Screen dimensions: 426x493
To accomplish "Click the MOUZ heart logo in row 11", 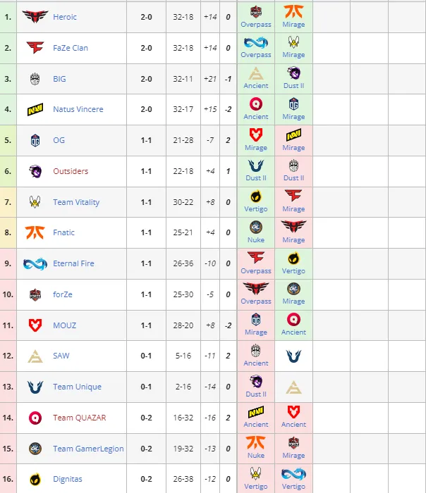I will tap(35, 325).
